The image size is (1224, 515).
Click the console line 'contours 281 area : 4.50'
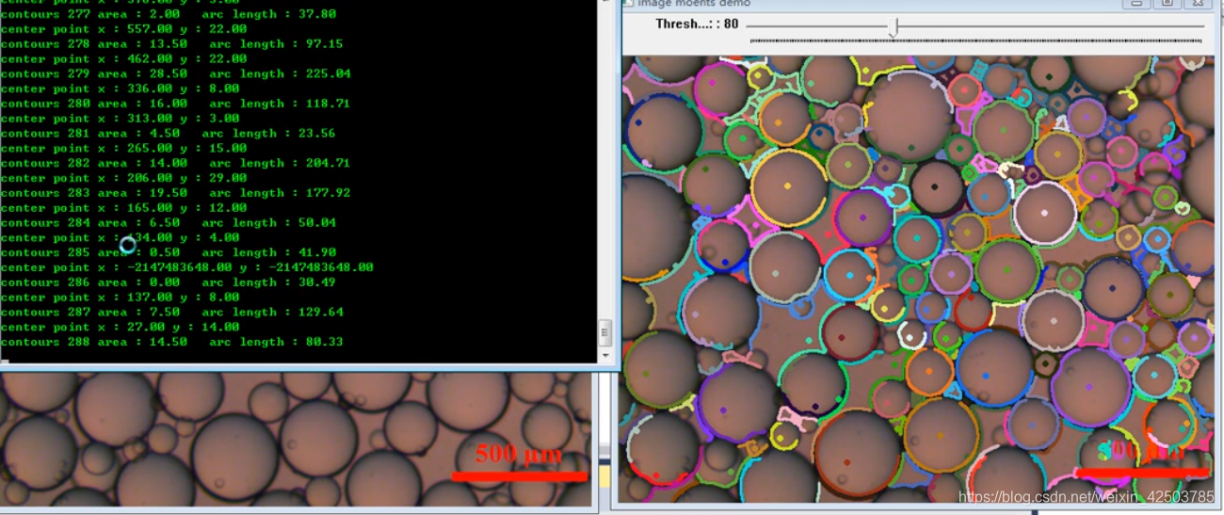[169, 134]
